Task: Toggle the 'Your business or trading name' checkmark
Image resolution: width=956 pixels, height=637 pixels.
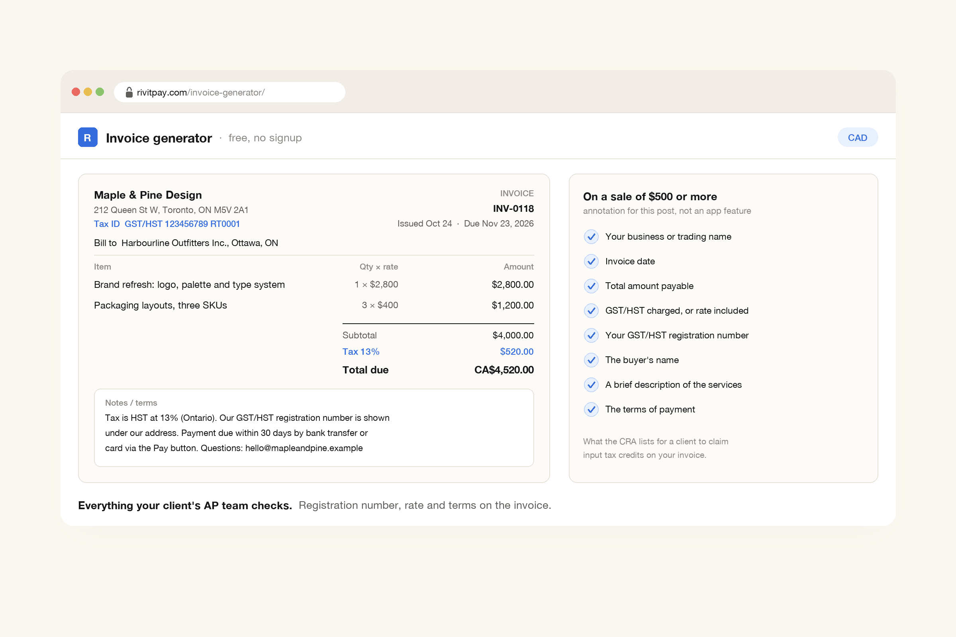Action: point(592,236)
